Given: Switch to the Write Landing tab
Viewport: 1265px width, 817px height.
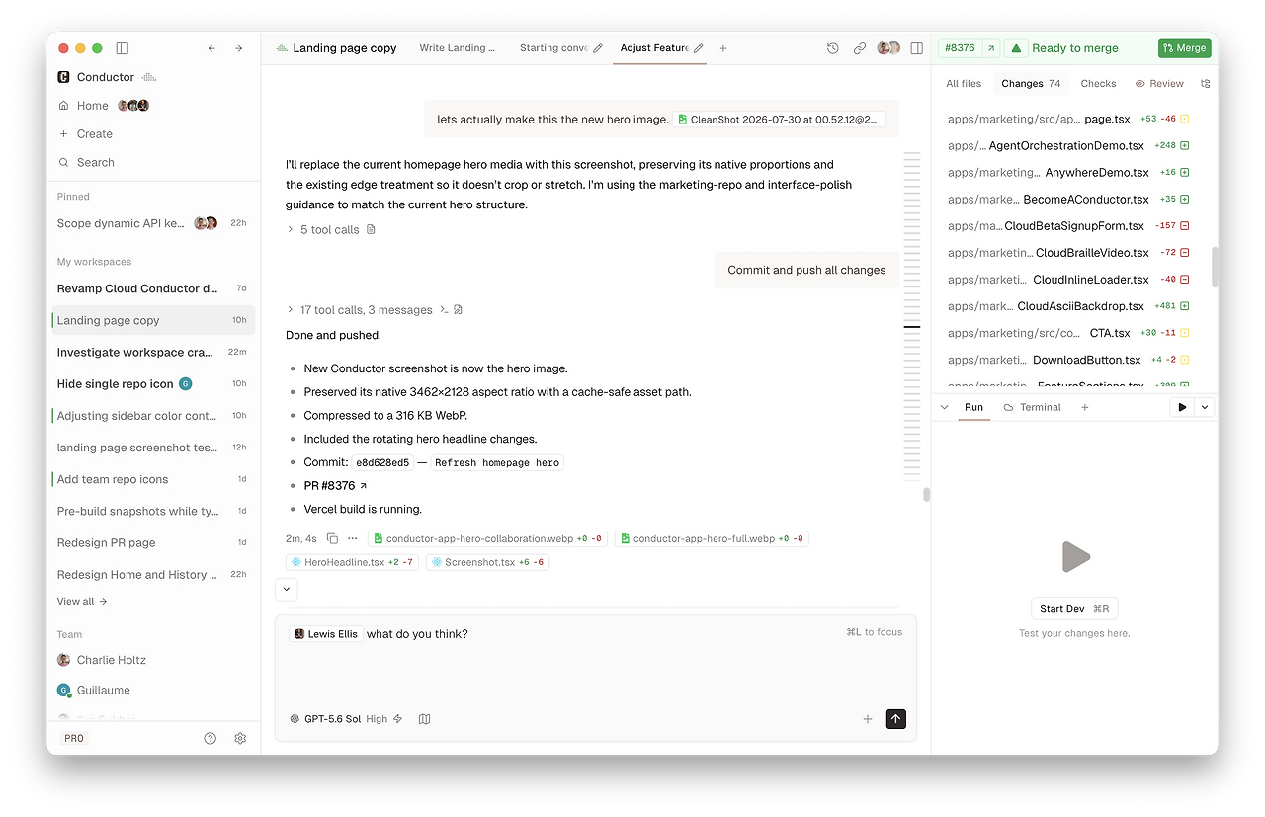Looking at the screenshot, I should pos(457,48).
